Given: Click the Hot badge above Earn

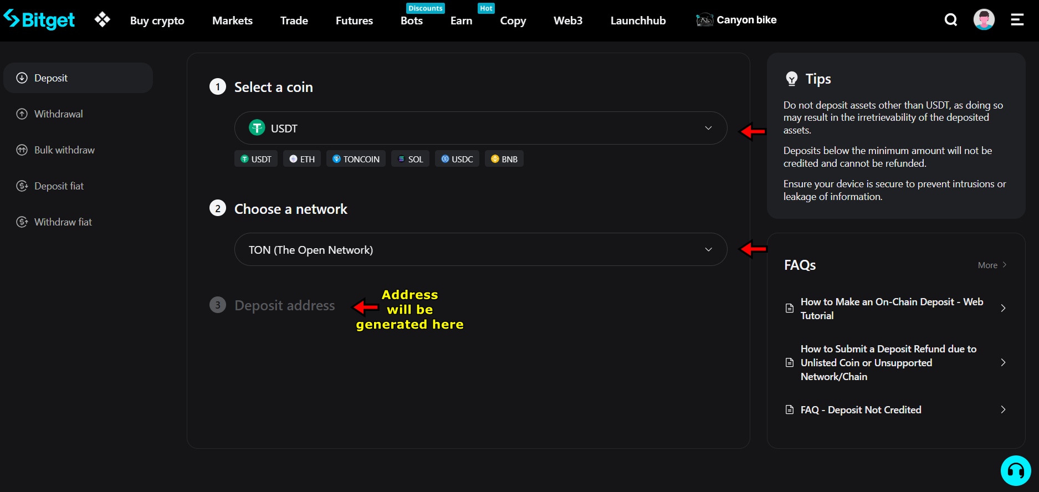Looking at the screenshot, I should pos(486,8).
